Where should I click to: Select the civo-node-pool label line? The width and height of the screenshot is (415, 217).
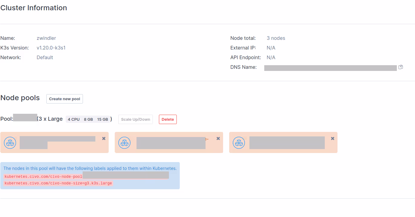pyautogui.click(x=43, y=177)
